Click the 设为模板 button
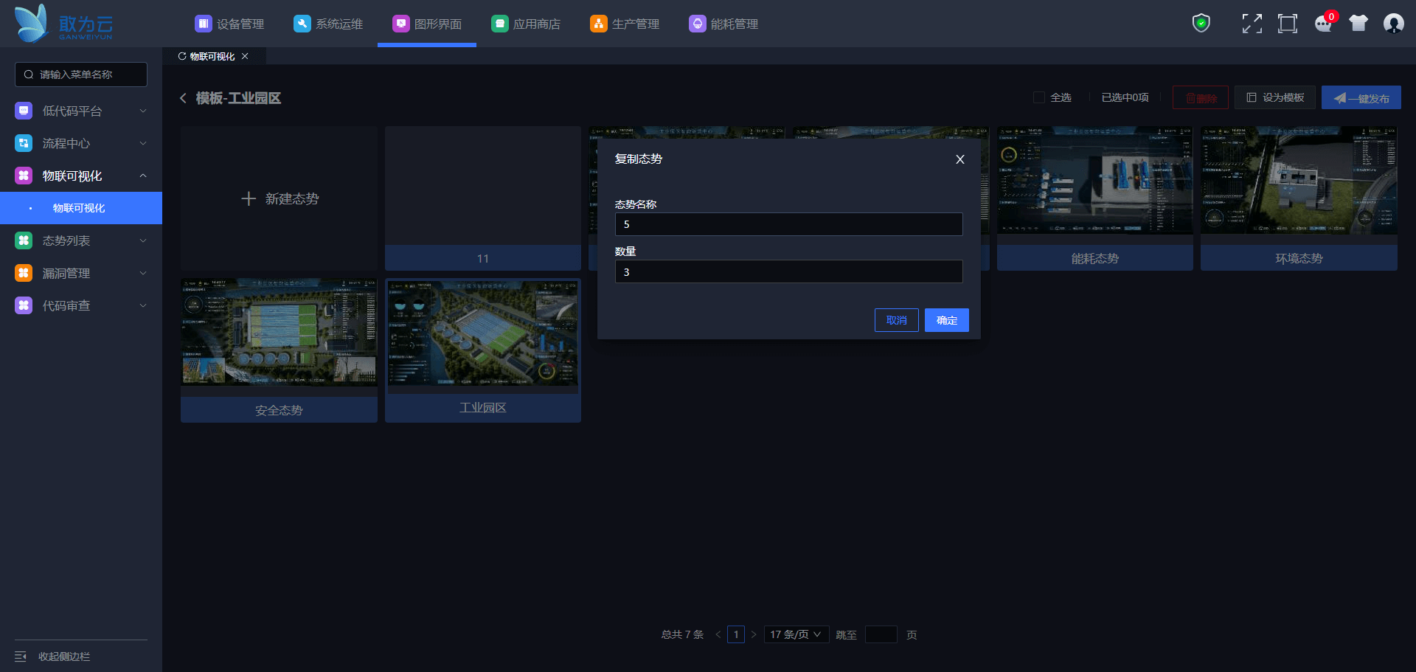 [x=1275, y=97]
